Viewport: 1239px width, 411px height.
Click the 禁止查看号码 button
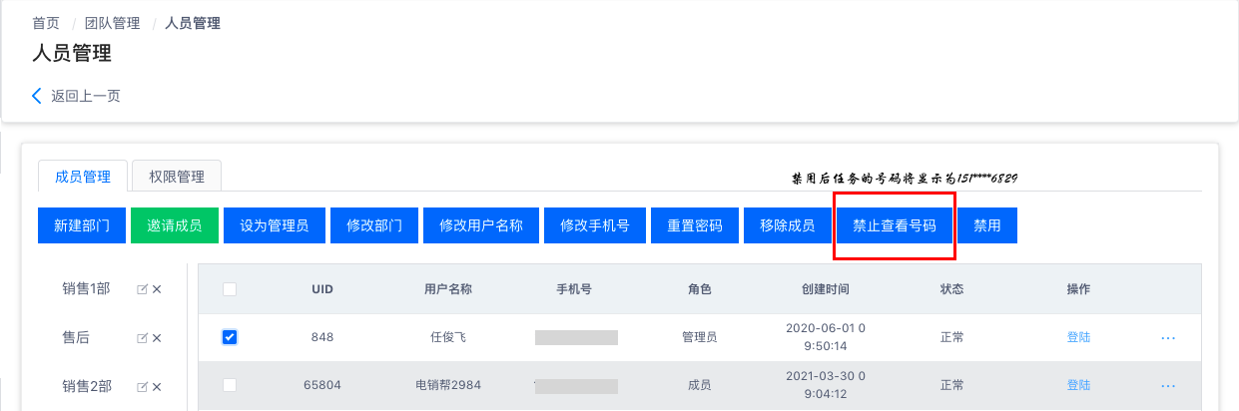(x=895, y=225)
